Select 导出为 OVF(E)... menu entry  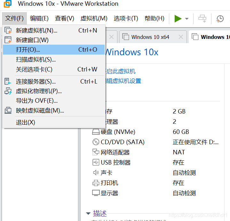click(54, 101)
